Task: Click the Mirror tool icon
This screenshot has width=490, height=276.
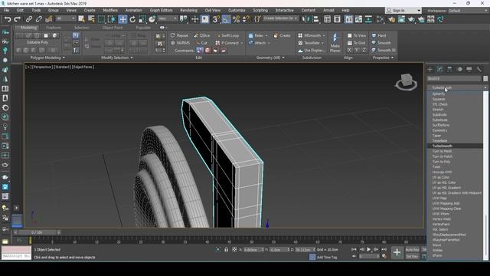Action: 305,19
